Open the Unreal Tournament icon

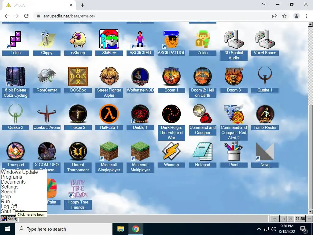point(78,151)
